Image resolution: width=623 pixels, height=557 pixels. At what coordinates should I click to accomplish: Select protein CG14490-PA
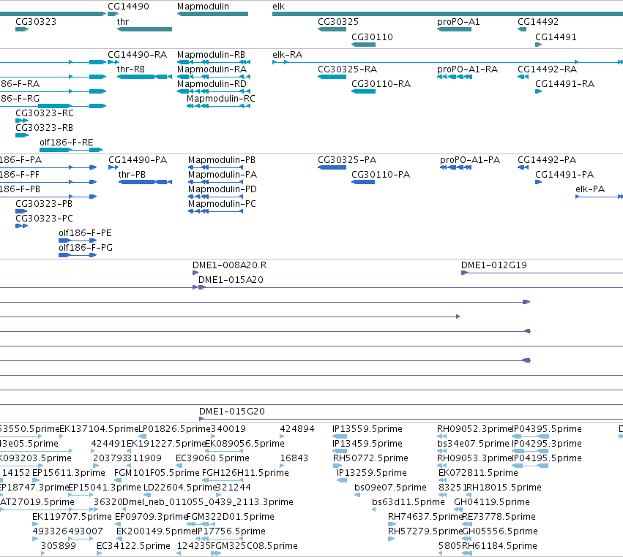pos(138,160)
